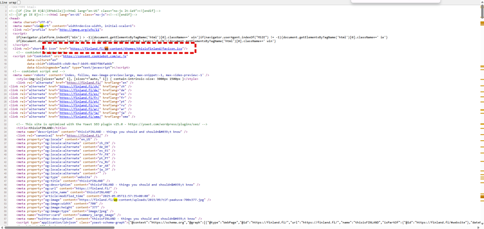This screenshot has width=484, height=229.
Task: Click the meta name="viewport" line
Action: coord(74,26)
